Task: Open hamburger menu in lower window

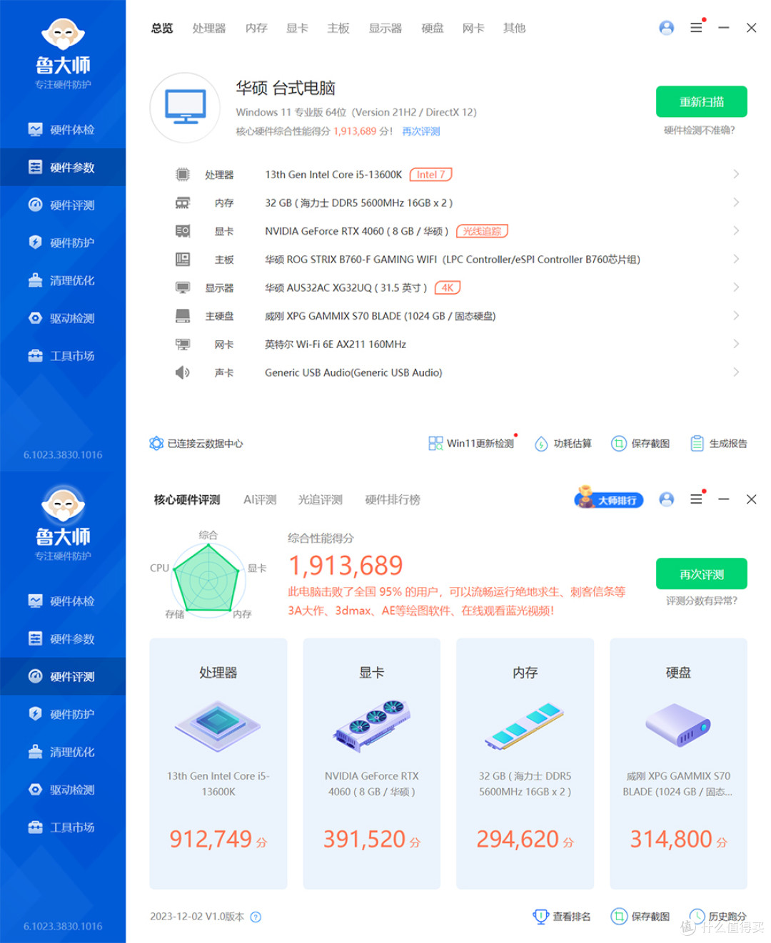Action: pyautogui.click(x=696, y=499)
